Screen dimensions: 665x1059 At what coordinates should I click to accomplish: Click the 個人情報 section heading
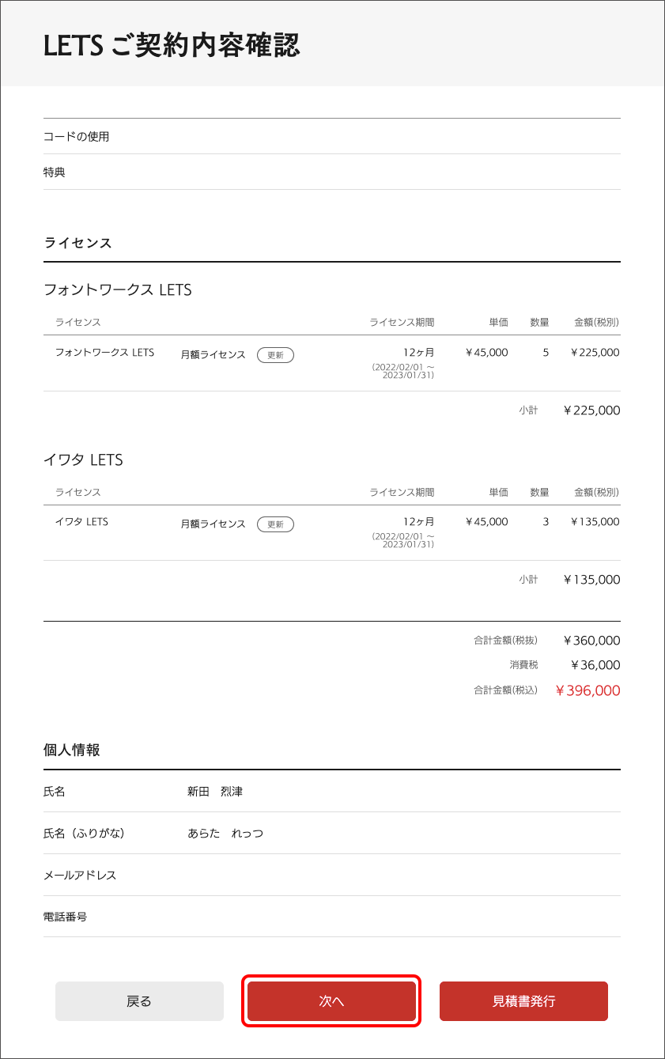tap(71, 751)
